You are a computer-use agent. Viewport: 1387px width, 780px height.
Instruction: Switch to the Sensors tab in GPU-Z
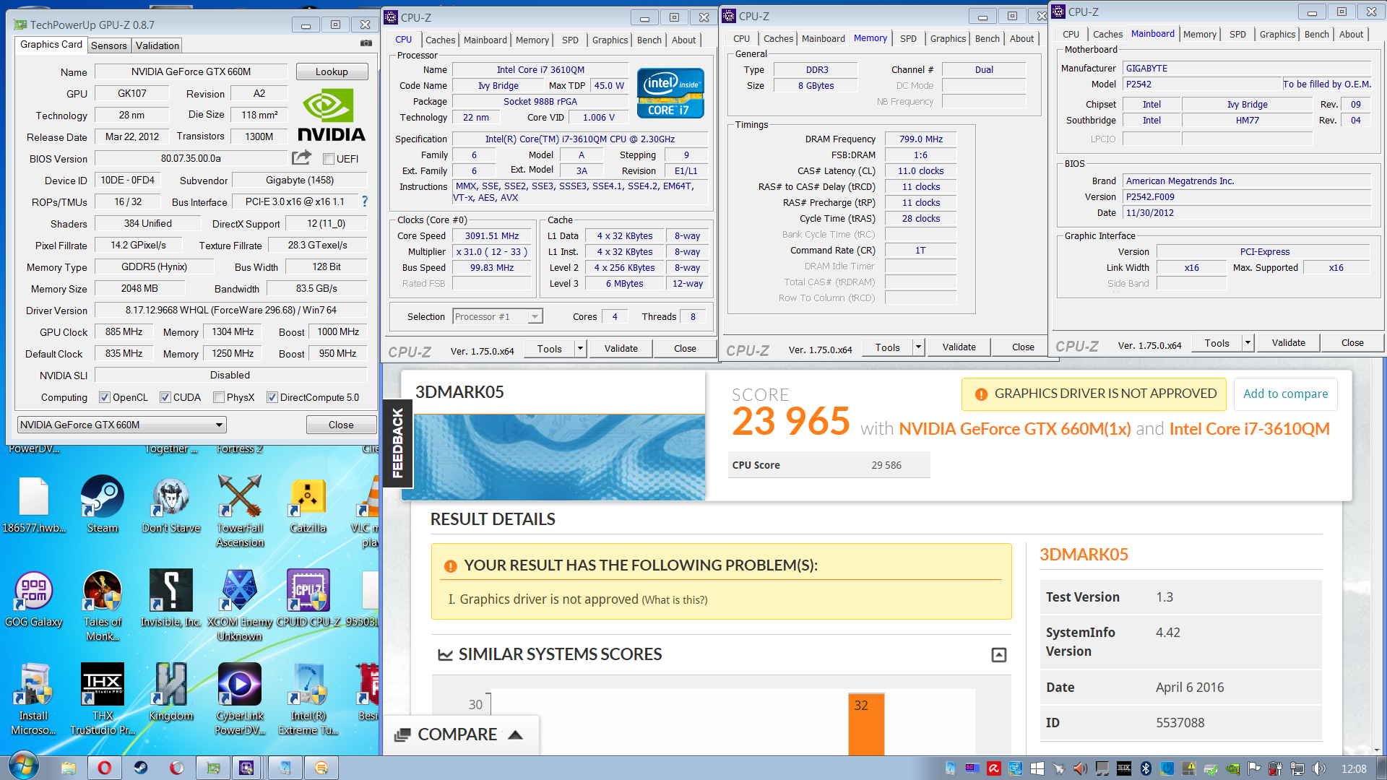pyautogui.click(x=109, y=45)
